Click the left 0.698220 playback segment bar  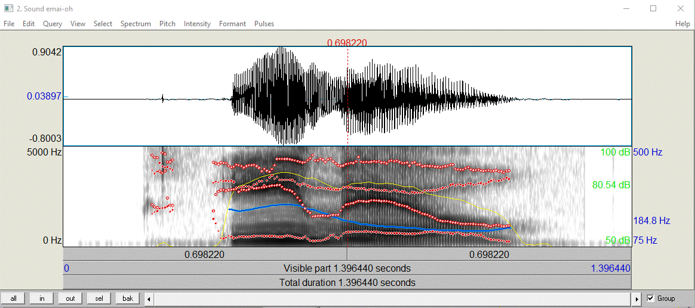coord(205,254)
